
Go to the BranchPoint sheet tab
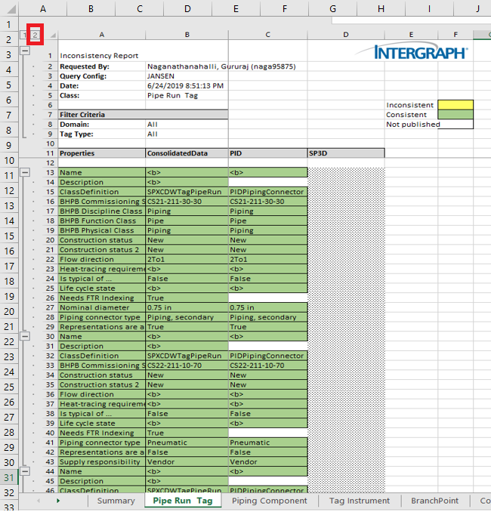point(434,501)
